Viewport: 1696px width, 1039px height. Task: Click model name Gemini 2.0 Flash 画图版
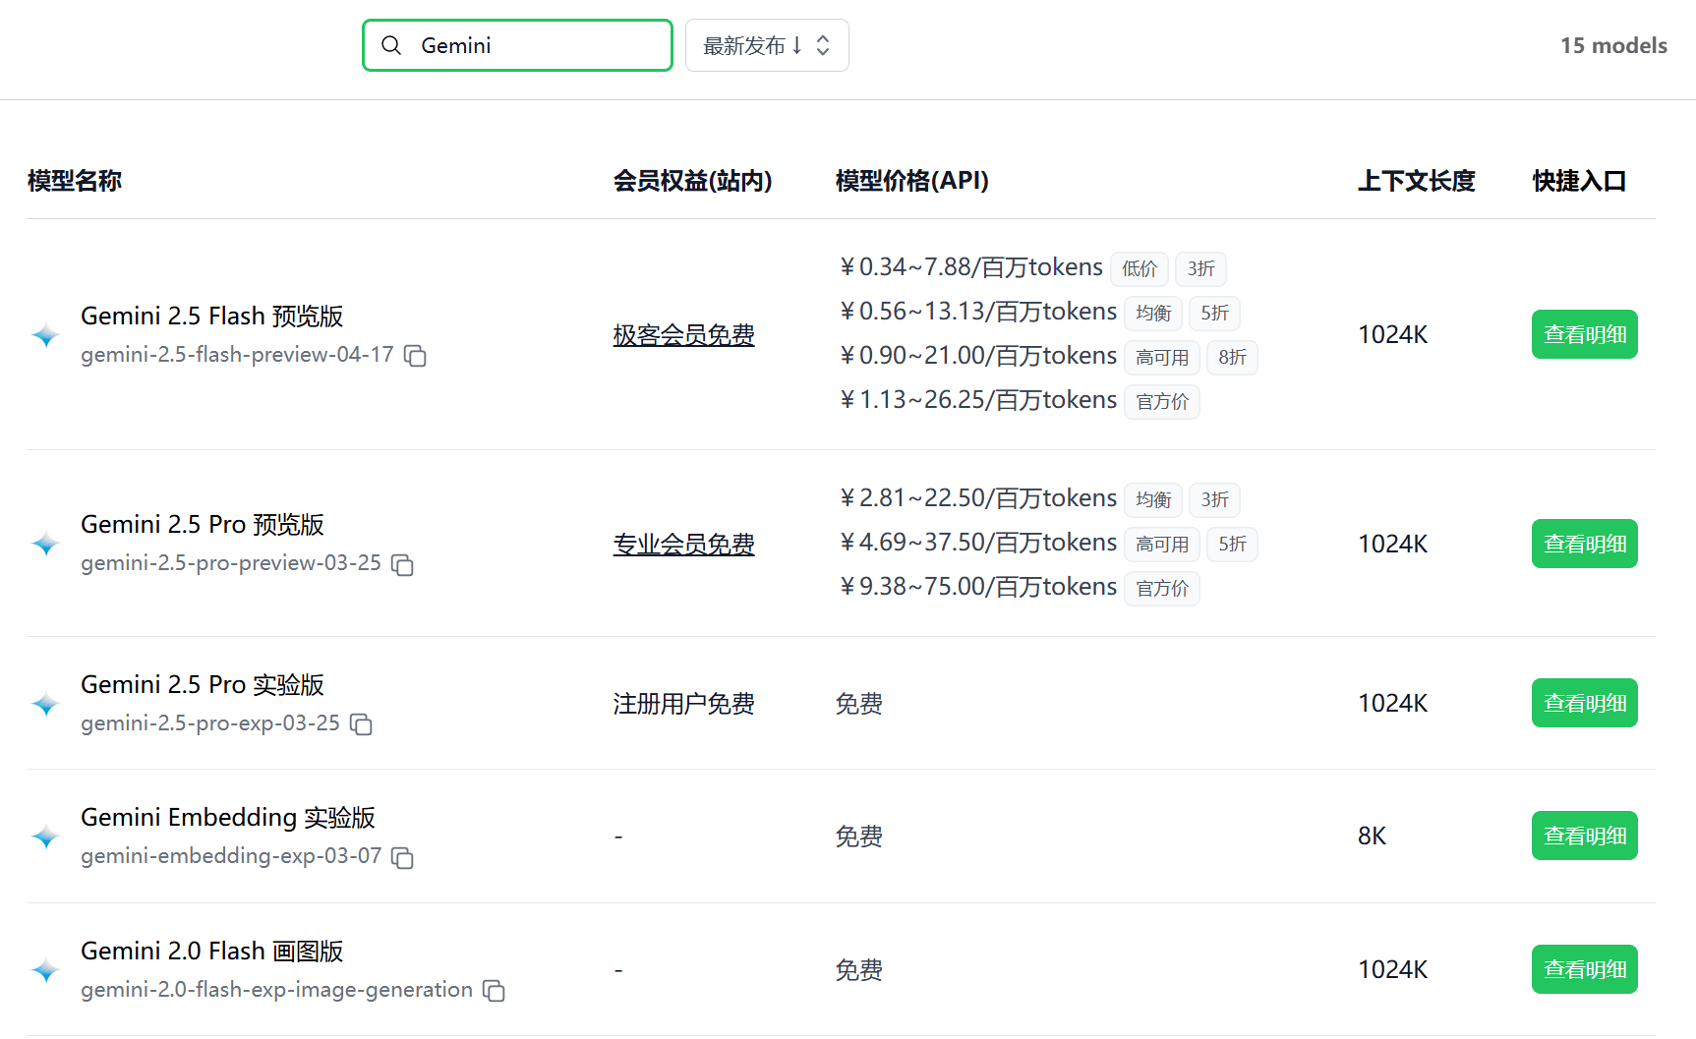pos(212,951)
